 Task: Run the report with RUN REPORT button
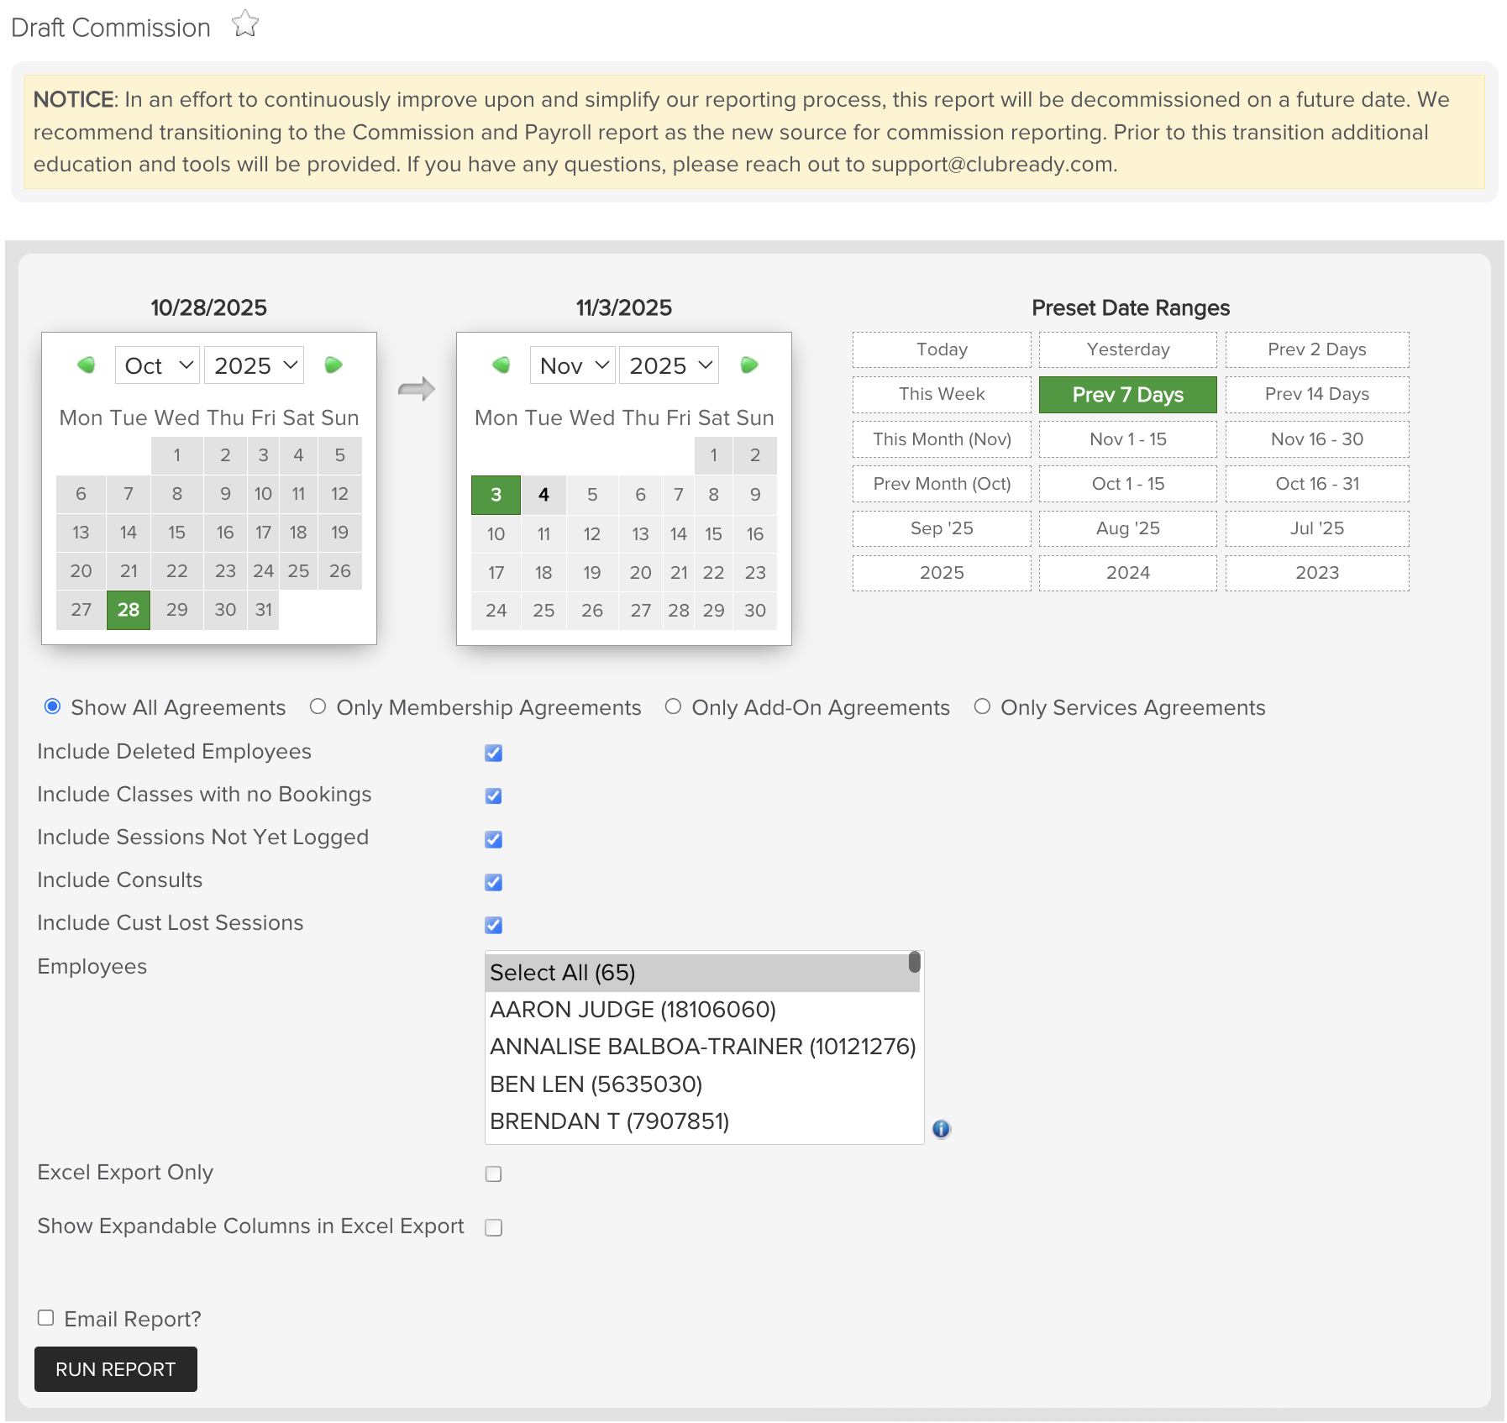116,1369
